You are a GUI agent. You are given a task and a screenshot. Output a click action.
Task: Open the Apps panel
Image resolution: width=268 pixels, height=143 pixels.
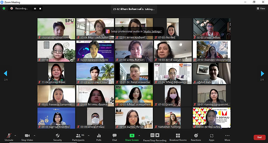(x=211, y=137)
